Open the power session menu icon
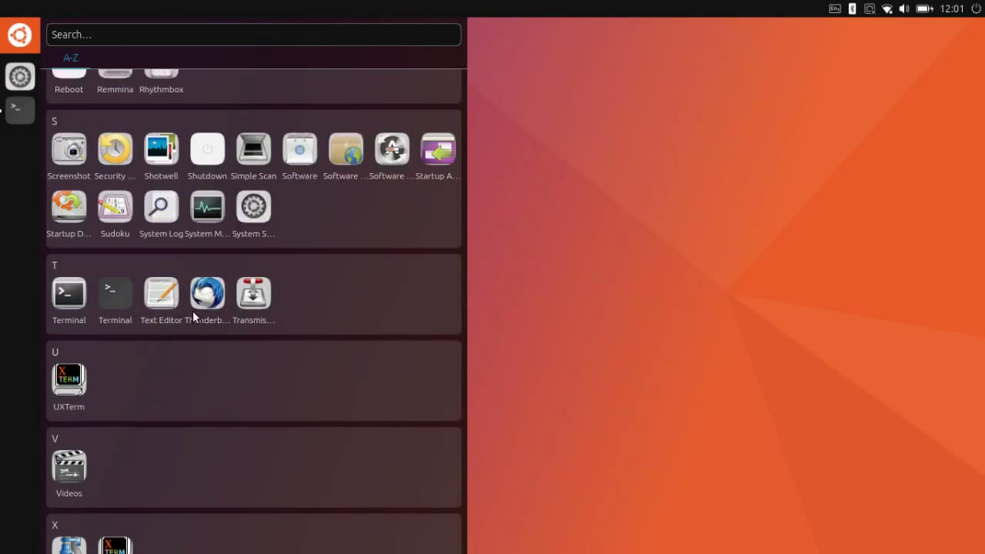Viewport: 985px width, 554px height. tap(977, 8)
